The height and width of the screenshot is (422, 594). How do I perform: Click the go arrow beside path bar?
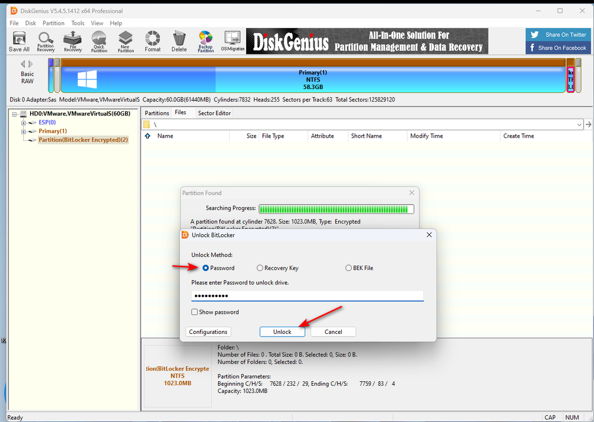click(588, 124)
